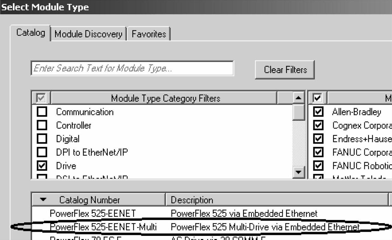The image size is (392, 240).
Task: Uncheck the Endress+Hauser vendor filter
Action: pos(318,139)
